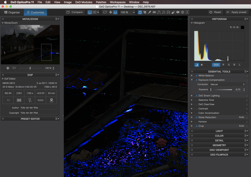Open the DxO Modules menu
Viewport: 251px width, 177px height.
click(x=84, y=2)
